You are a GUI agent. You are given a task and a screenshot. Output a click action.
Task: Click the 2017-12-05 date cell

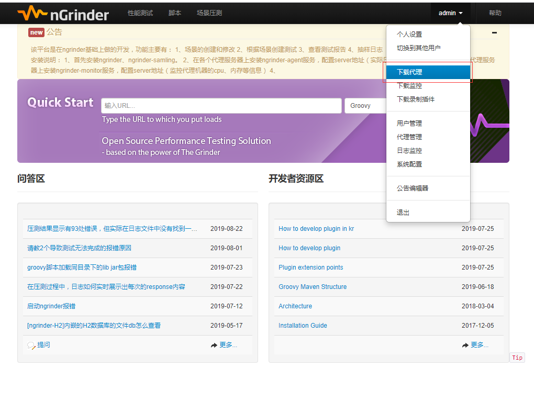pyautogui.click(x=478, y=326)
